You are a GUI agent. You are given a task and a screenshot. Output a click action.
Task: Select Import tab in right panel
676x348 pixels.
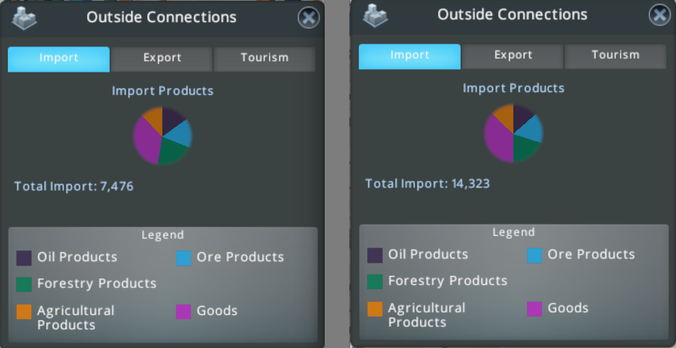(x=409, y=55)
